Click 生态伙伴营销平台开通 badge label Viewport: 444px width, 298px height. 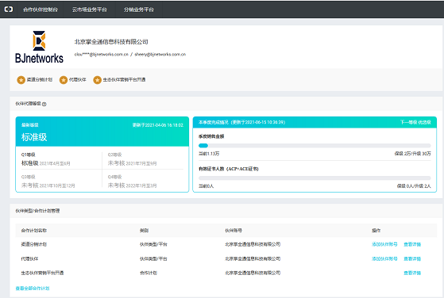coord(124,80)
